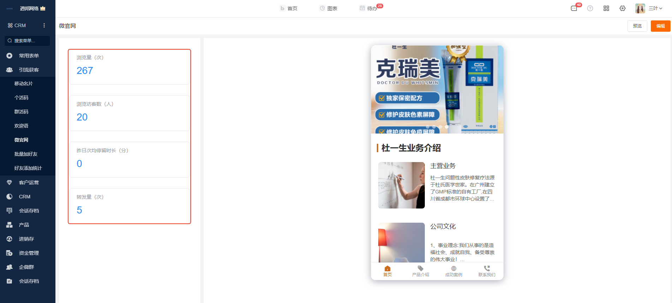
Task: Click the CRM three-dot menu icon
Action: tap(44, 25)
